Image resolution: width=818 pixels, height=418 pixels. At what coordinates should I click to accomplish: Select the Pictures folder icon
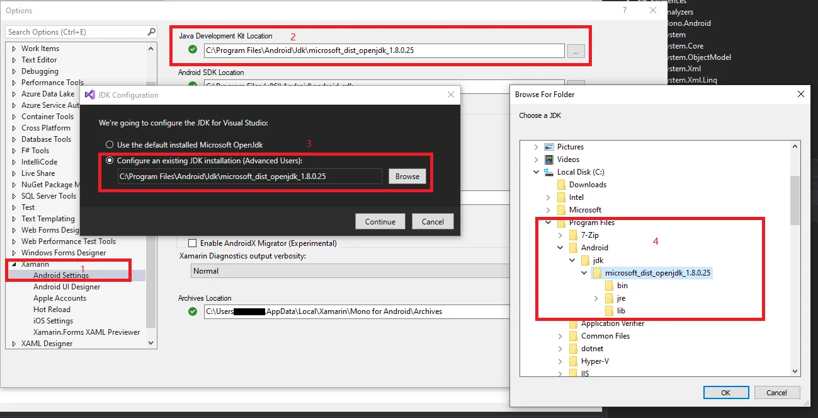(x=548, y=147)
